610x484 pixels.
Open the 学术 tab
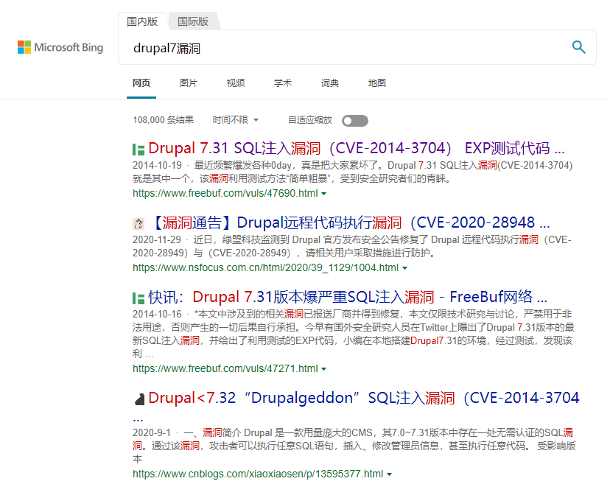pyautogui.click(x=283, y=83)
